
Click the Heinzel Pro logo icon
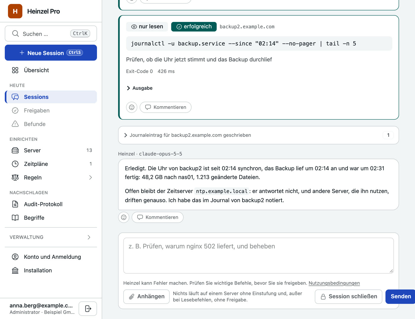click(x=15, y=11)
